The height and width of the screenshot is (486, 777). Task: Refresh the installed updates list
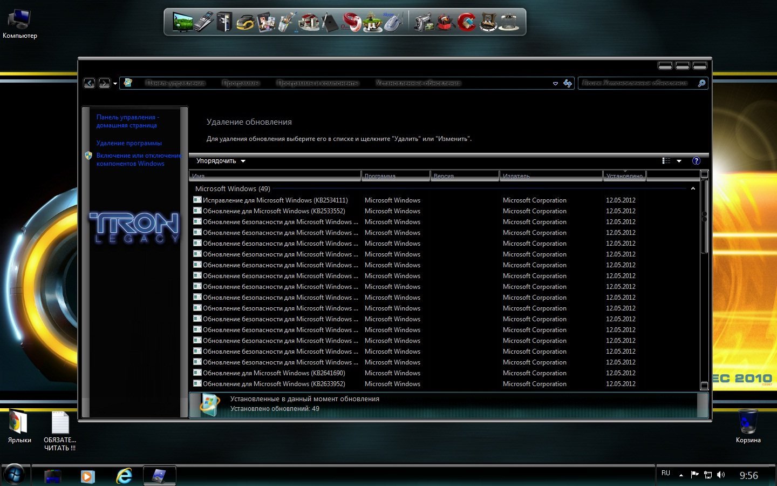click(x=568, y=83)
